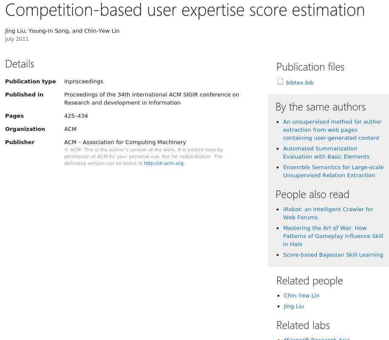
Task: Click the Related labs heading
Action: tap(303, 325)
